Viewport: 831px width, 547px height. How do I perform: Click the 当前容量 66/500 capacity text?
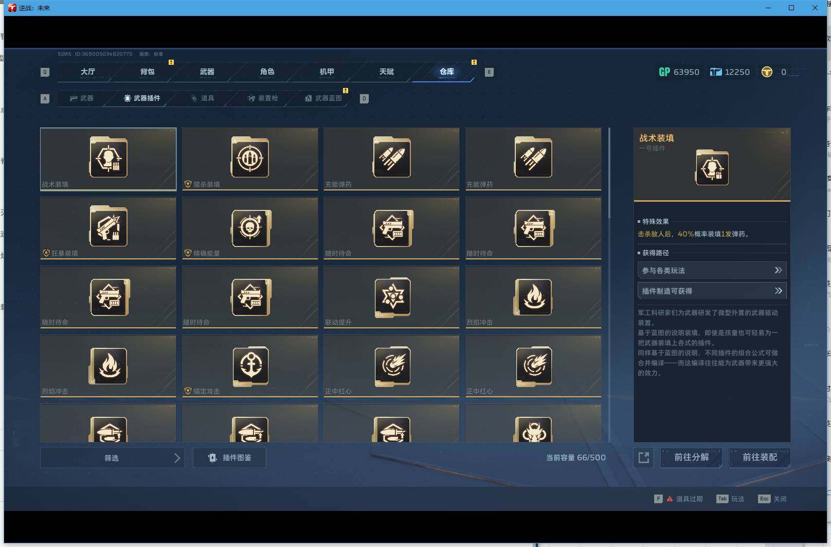coord(576,457)
